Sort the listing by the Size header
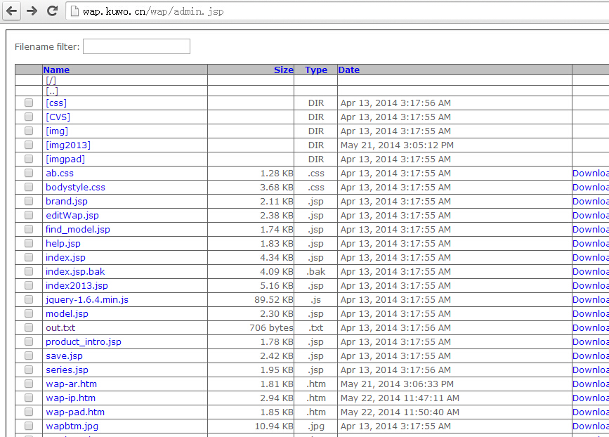The image size is (609, 437). click(x=284, y=70)
